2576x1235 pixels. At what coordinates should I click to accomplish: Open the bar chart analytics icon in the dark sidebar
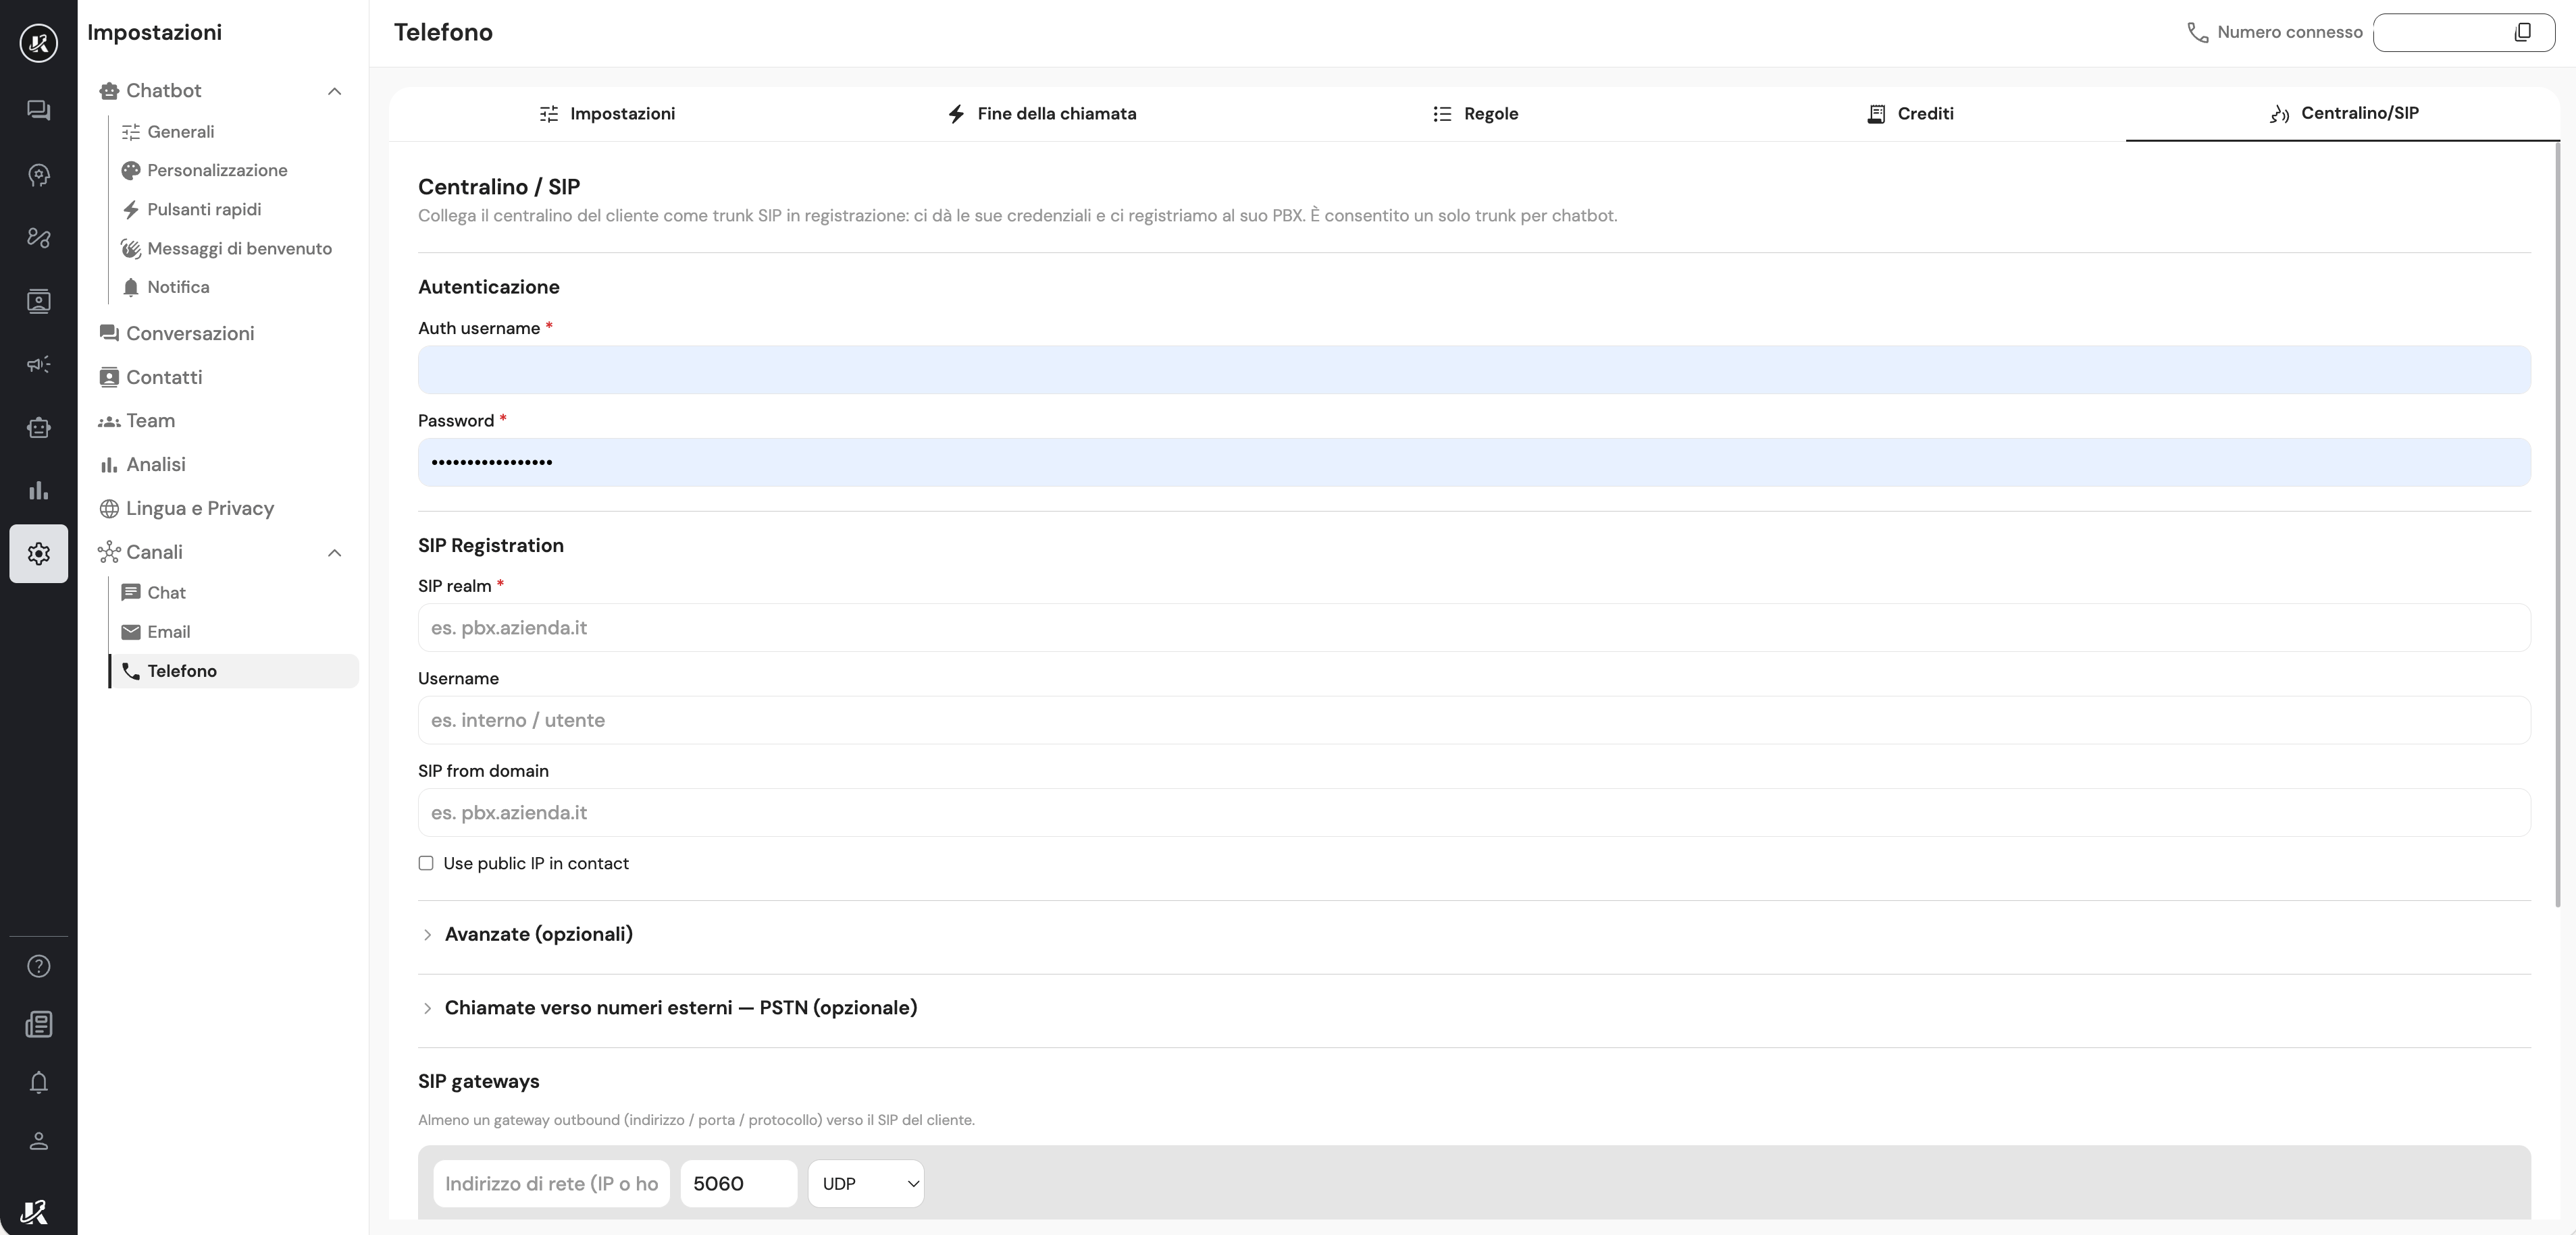coord(38,491)
